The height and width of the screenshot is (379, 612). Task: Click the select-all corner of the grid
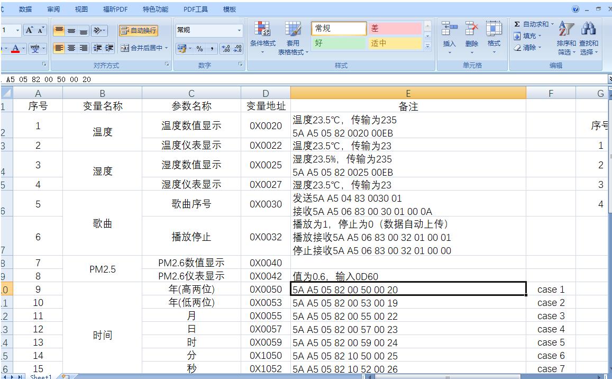(x=7, y=93)
